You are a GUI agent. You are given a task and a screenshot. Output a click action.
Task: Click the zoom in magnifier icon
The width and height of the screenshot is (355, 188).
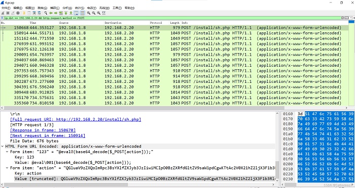(89, 13)
